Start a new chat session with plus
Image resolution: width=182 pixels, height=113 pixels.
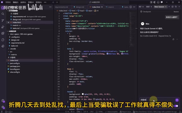pyautogui.click(x=169, y=7)
